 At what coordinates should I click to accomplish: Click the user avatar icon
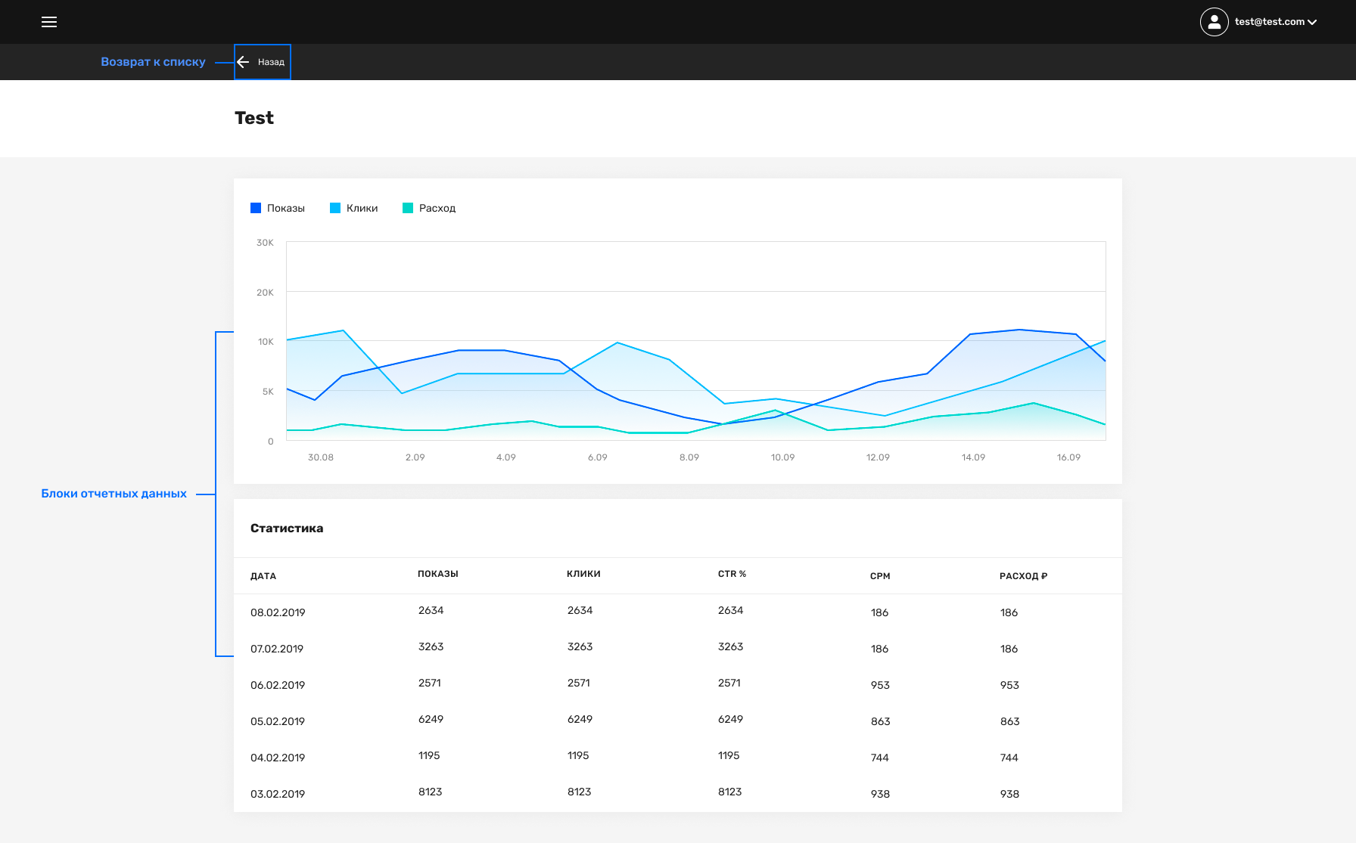click(1214, 22)
